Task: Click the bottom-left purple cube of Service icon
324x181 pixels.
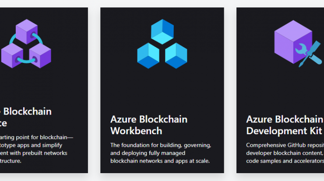Action: tap(12, 56)
